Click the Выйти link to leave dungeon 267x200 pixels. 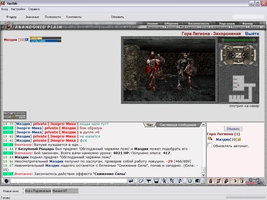[252, 34]
